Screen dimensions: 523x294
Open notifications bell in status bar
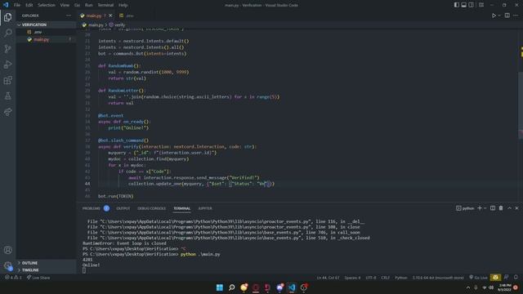point(516,278)
